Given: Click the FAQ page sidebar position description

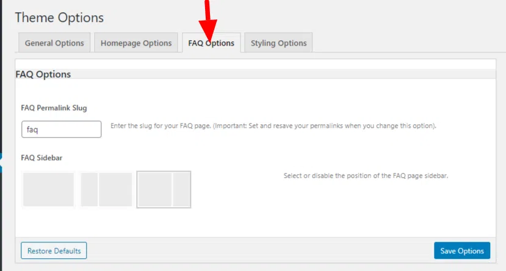Looking at the screenshot, I should tap(366, 175).
